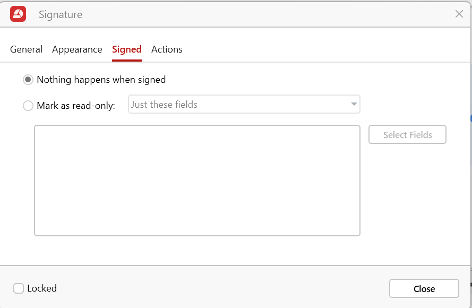Select the Nothing happens when signed radio button

click(28, 80)
